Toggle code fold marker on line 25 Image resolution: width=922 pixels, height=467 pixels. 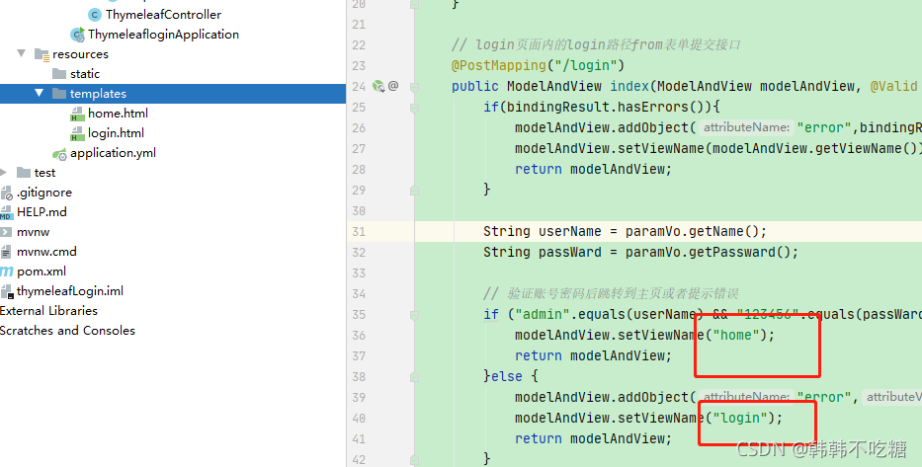414,107
